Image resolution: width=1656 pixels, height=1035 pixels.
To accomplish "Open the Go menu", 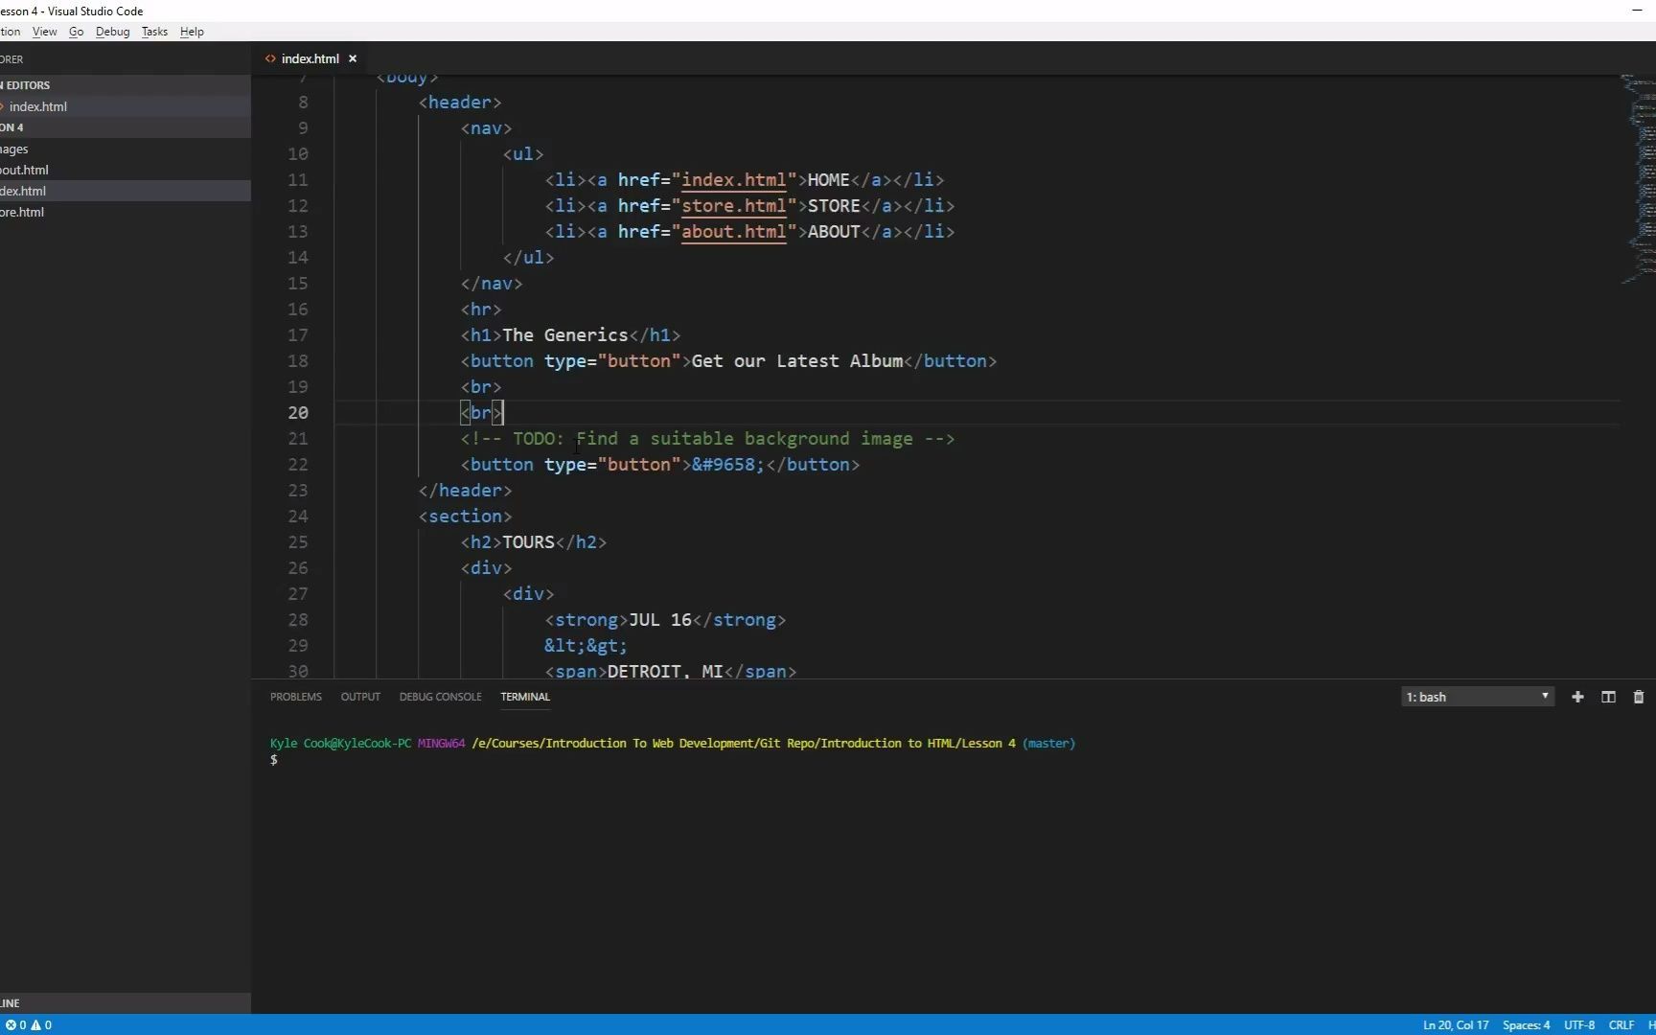I will pyautogui.click(x=76, y=32).
